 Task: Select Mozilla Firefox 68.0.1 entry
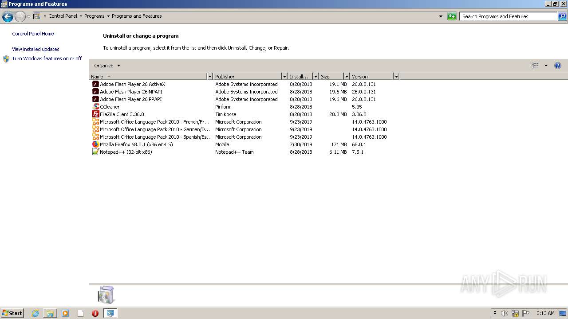(136, 144)
